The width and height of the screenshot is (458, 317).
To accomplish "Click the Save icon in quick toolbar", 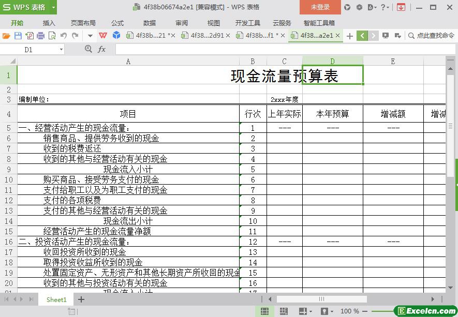I will tap(18, 36).
